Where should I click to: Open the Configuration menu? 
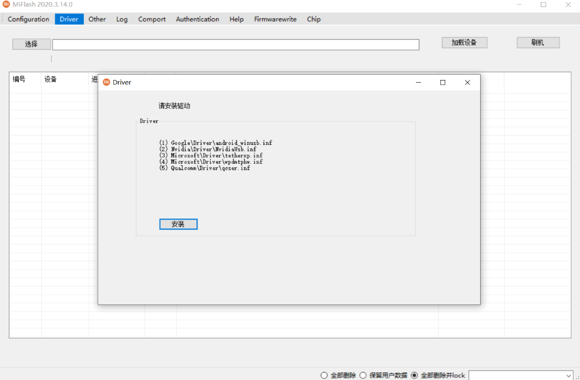(28, 19)
